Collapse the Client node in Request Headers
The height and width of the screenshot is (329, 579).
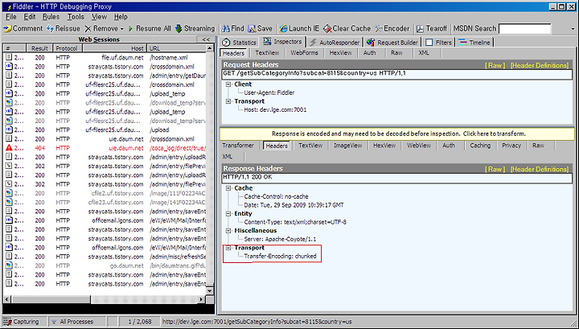coord(228,84)
